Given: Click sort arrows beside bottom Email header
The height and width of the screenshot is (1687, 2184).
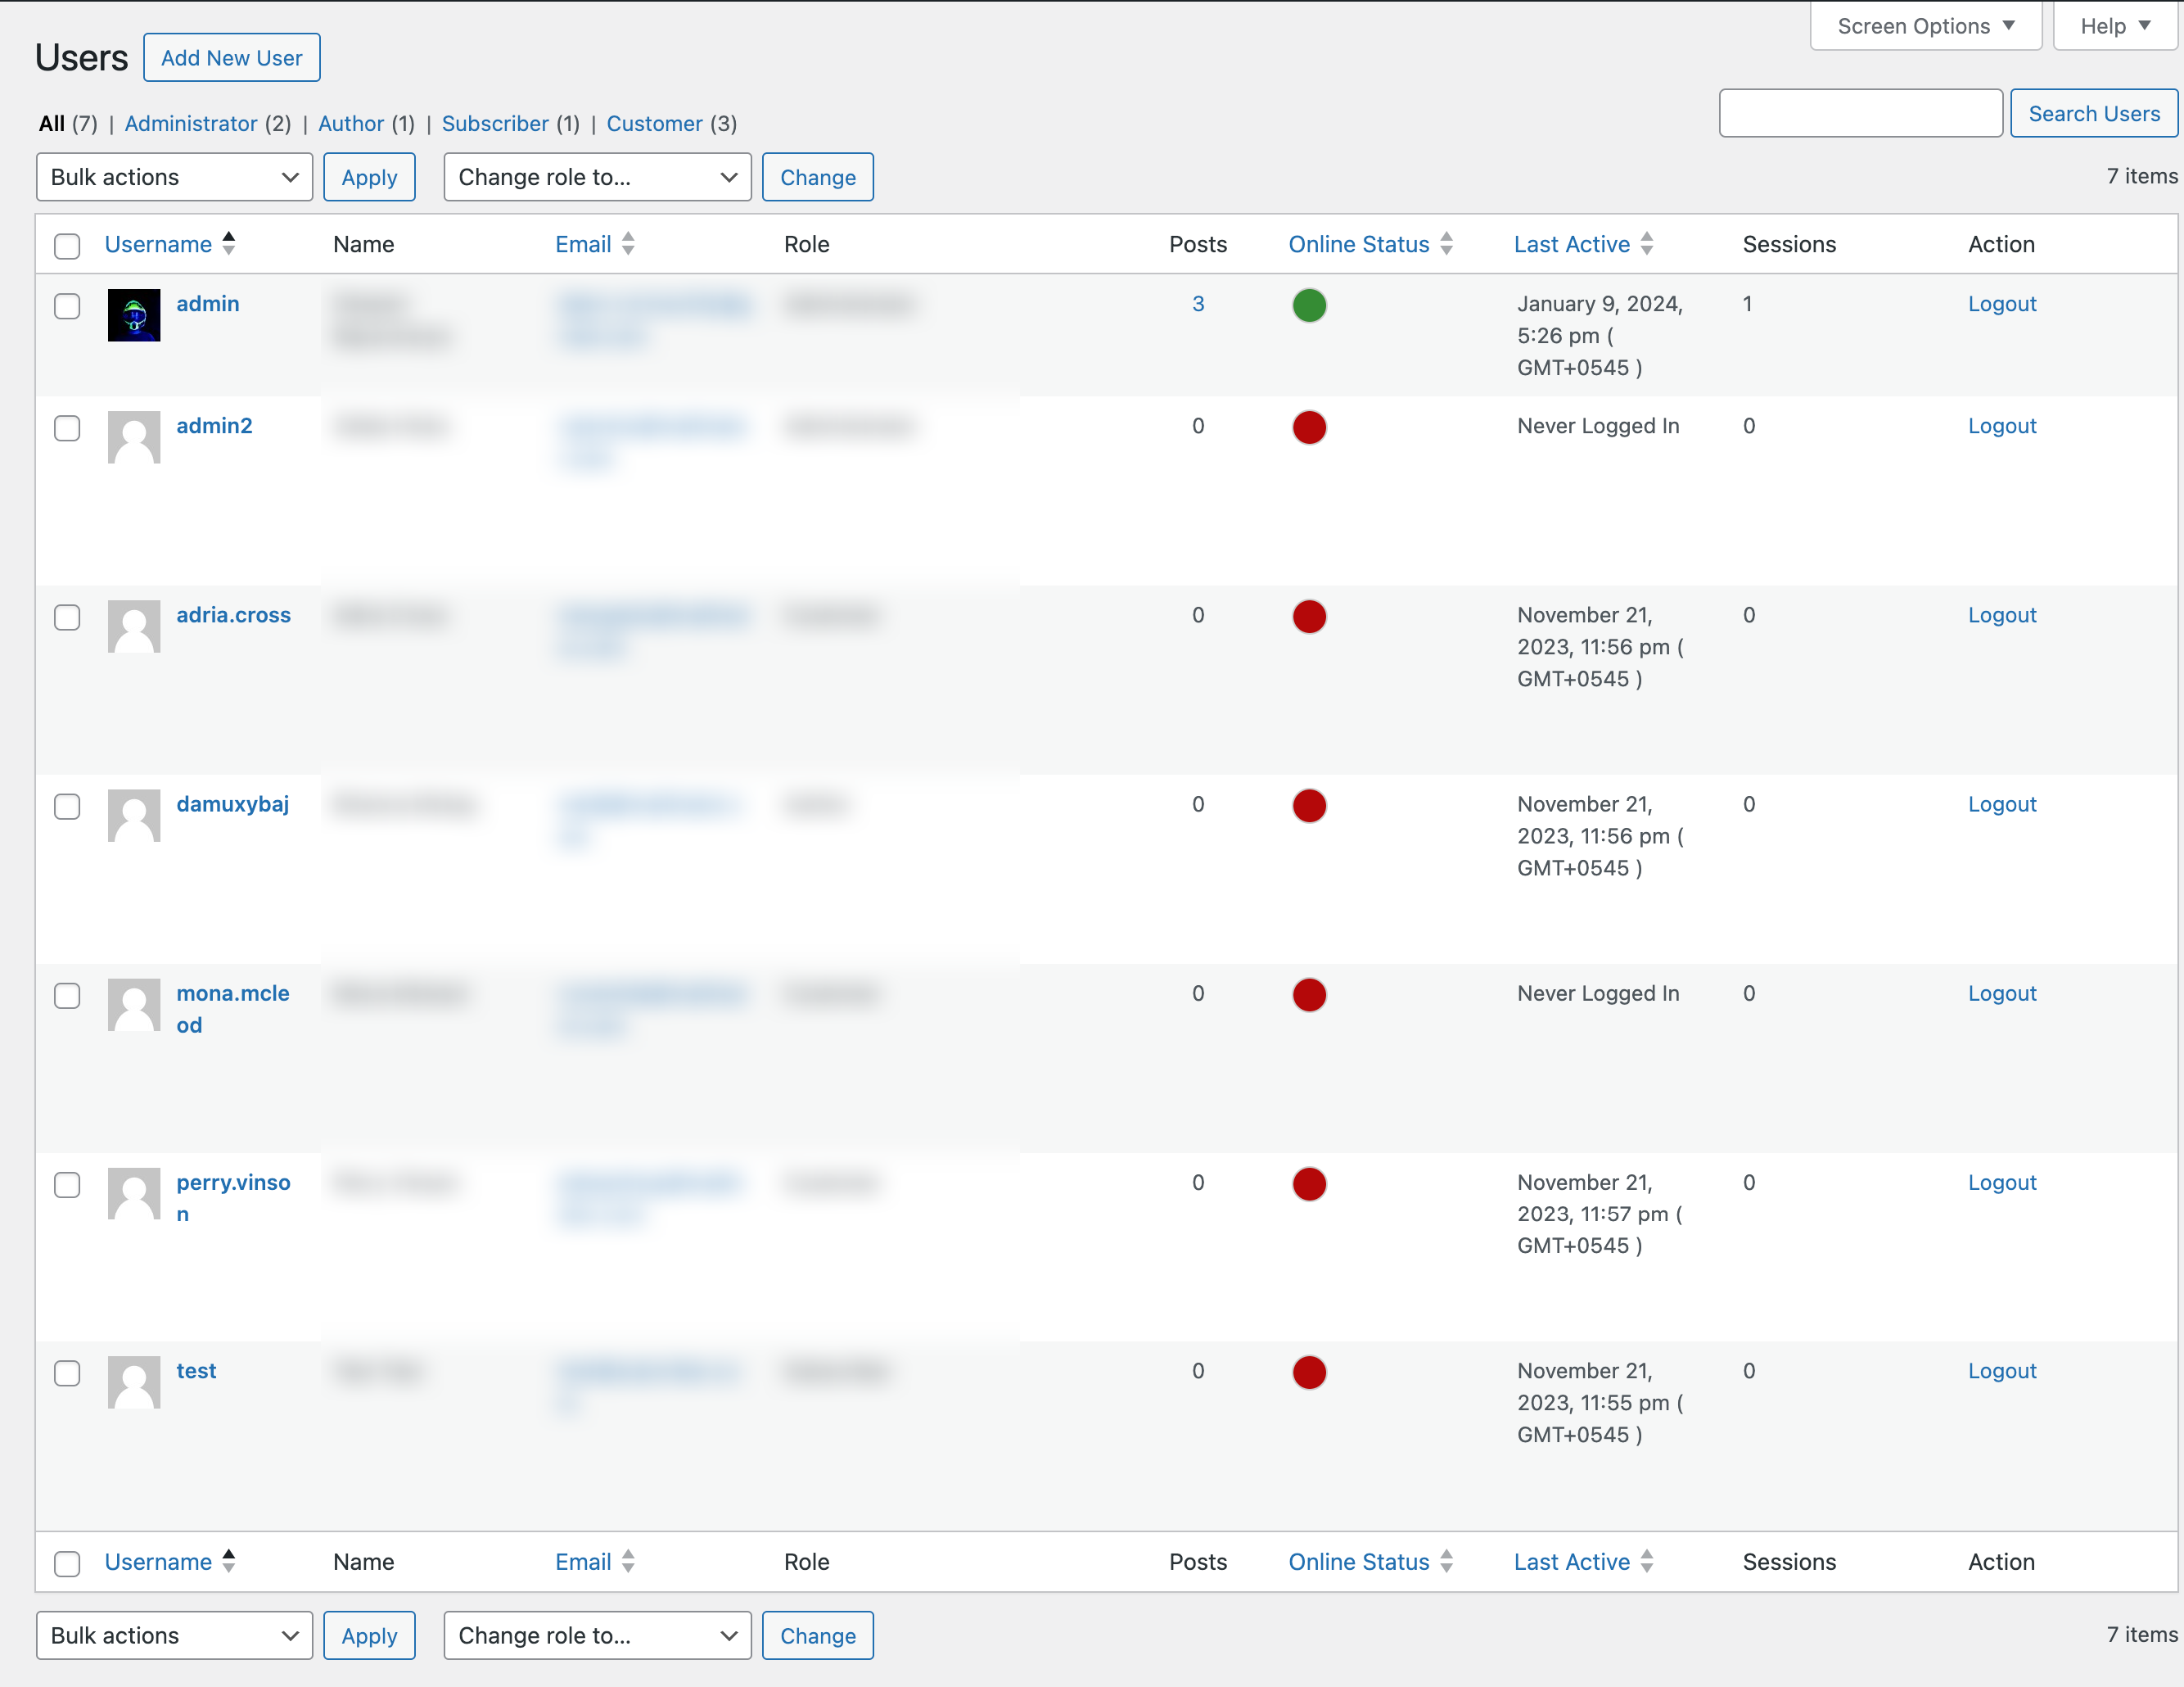Looking at the screenshot, I should tap(628, 1561).
